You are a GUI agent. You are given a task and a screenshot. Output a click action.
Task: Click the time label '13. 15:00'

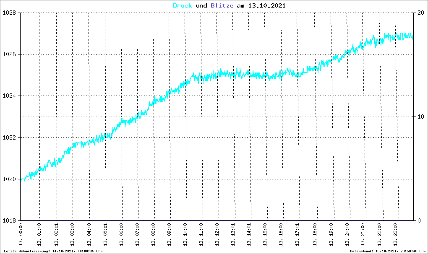pyautogui.click(x=265, y=234)
